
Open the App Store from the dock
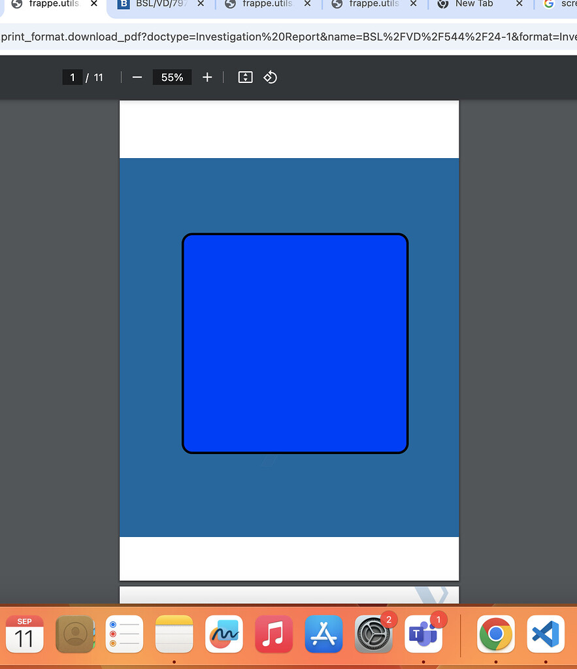click(x=323, y=634)
